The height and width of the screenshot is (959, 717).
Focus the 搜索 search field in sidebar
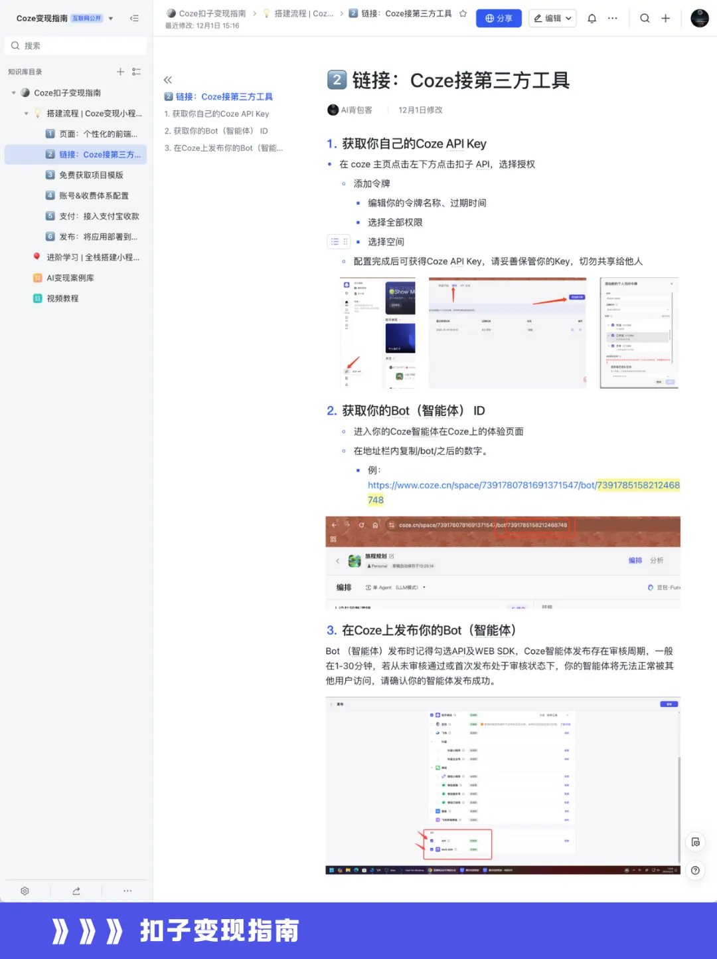pos(76,46)
